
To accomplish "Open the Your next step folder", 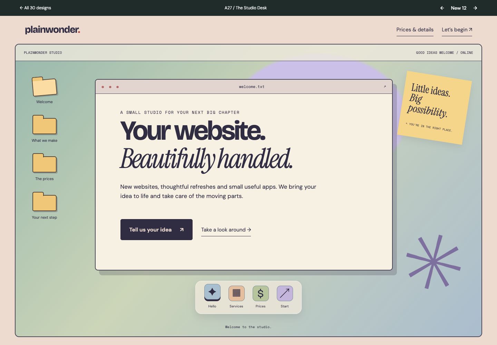I will point(45,202).
